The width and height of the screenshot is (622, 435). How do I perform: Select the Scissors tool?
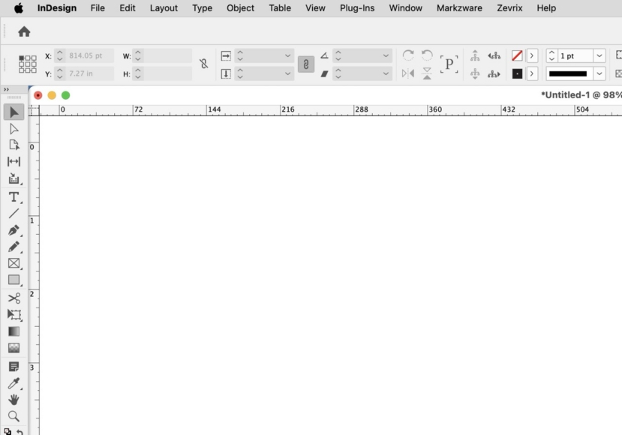(x=14, y=298)
